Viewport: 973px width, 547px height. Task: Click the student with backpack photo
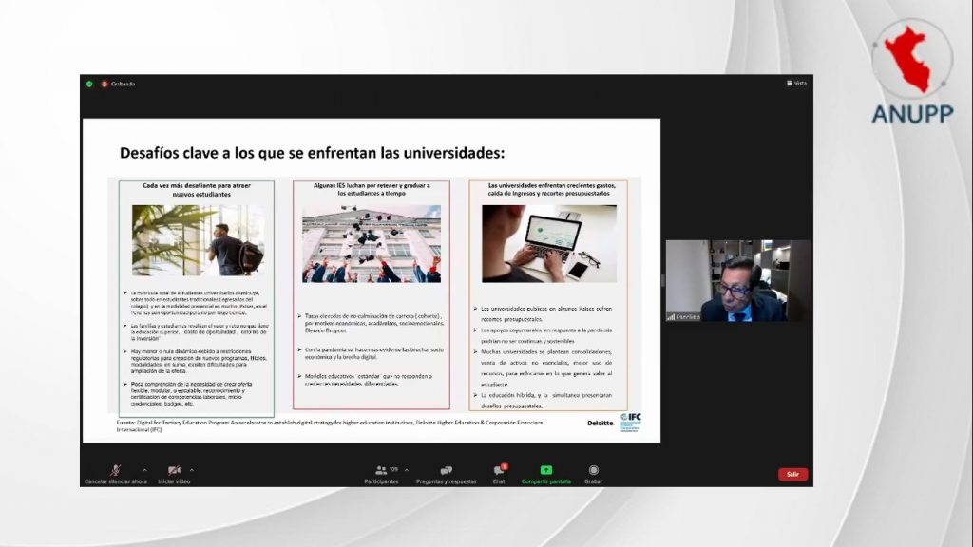point(199,240)
